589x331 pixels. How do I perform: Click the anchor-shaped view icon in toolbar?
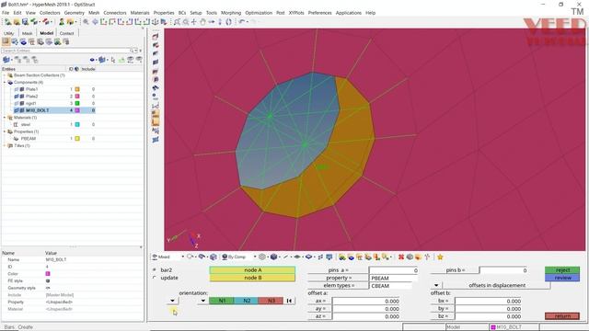(x=155, y=22)
